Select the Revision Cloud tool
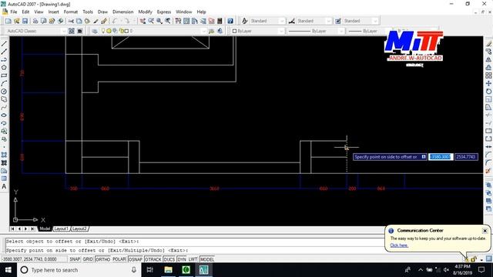This screenshot has width=493, height=277. pyautogui.click(x=4, y=99)
